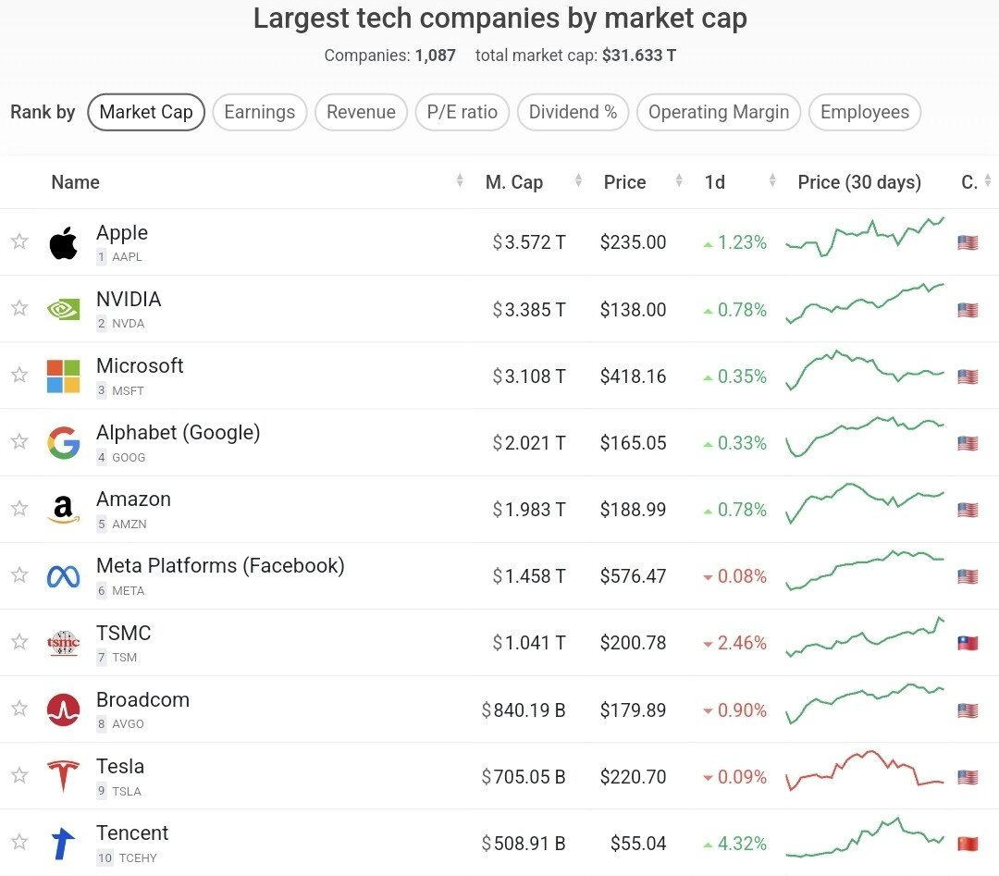This screenshot has height=876, width=999.
Task: Favorite Apple with its star
Action: 19,242
